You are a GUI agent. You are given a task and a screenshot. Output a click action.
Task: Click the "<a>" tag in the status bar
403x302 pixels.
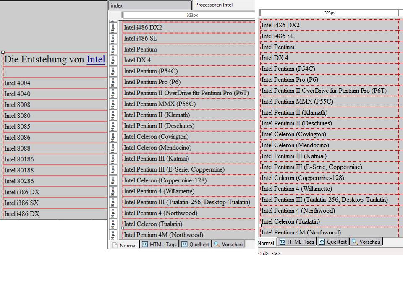276,253
